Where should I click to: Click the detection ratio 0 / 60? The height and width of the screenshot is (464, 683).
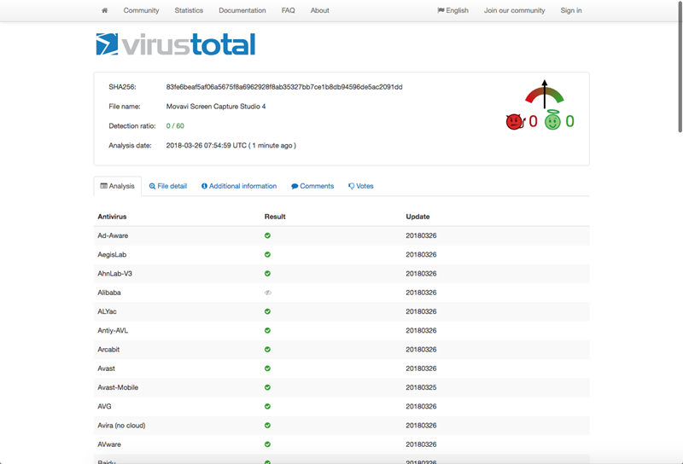tap(175, 125)
